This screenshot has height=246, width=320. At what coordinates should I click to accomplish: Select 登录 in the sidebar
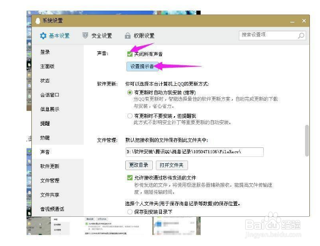[45, 52]
